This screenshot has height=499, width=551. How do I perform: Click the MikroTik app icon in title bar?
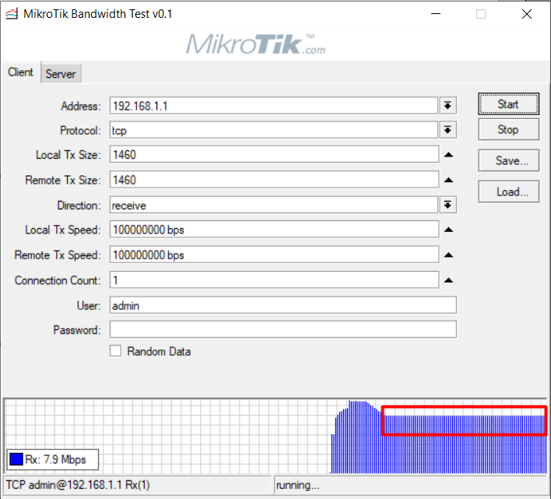point(11,14)
